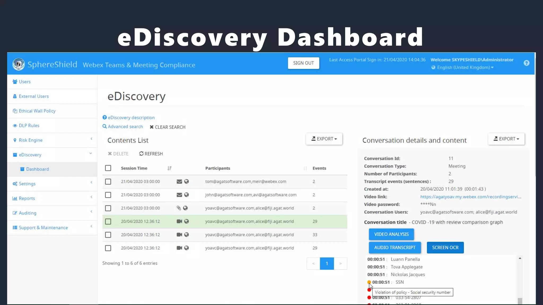Click the lock icon next to External Users

15,96
